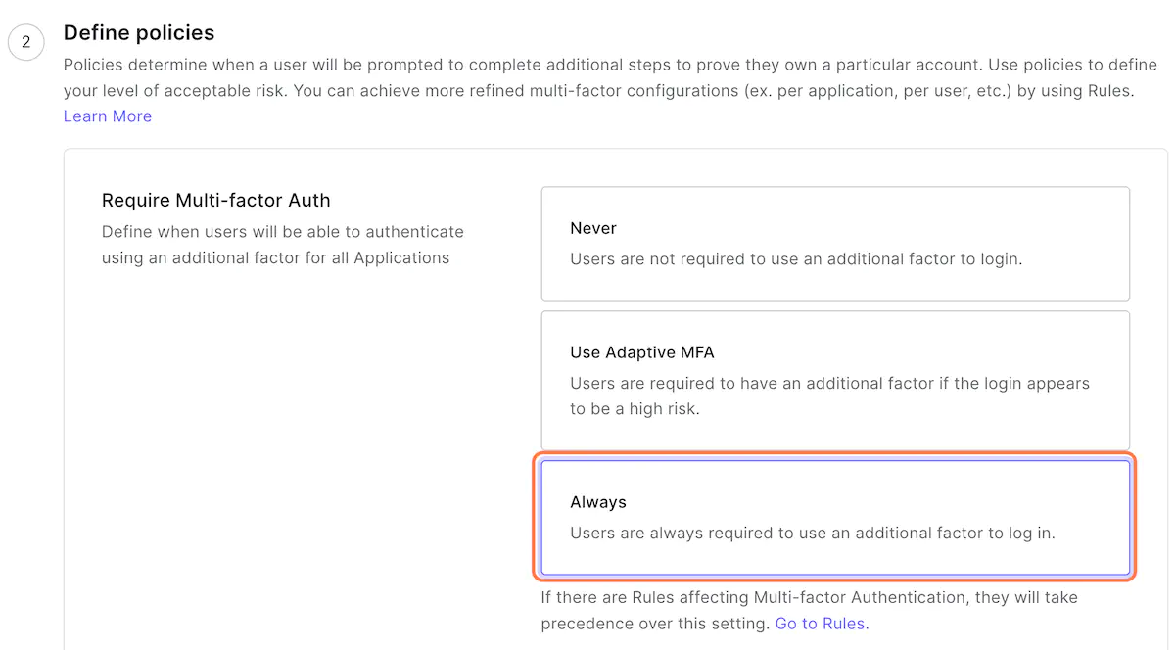Select the Never MFA policy option

pos(835,244)
